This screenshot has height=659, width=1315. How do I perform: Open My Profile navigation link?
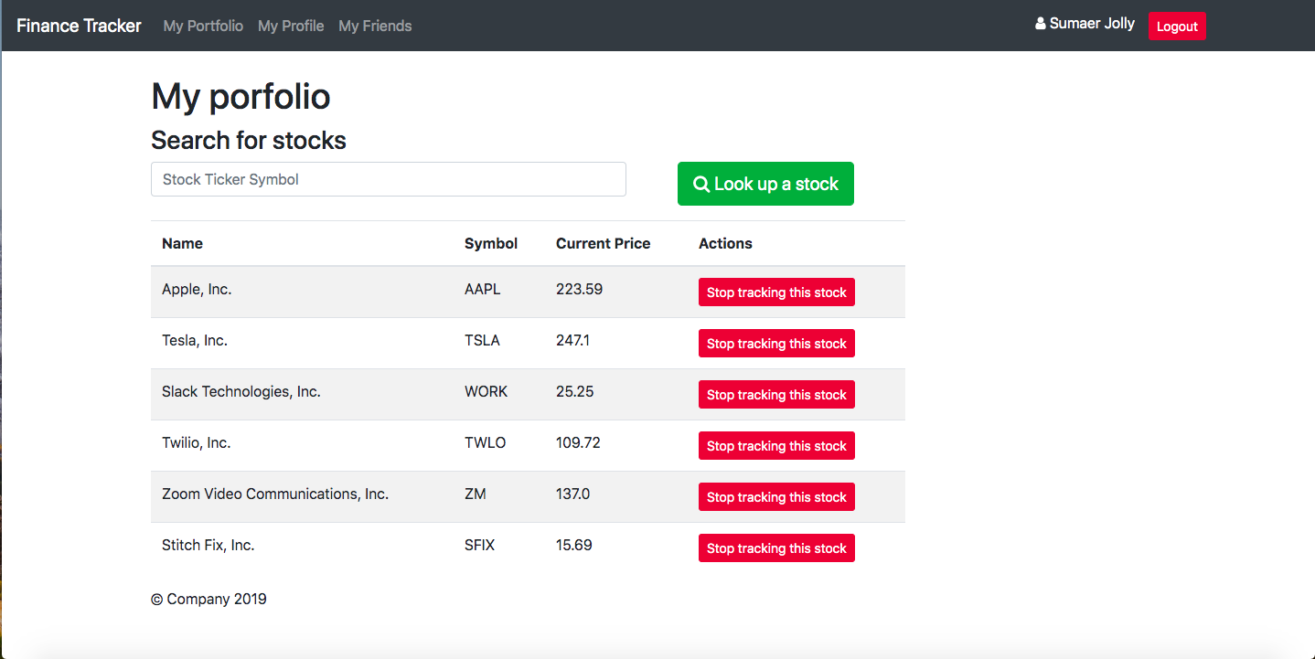coord(291,26)
